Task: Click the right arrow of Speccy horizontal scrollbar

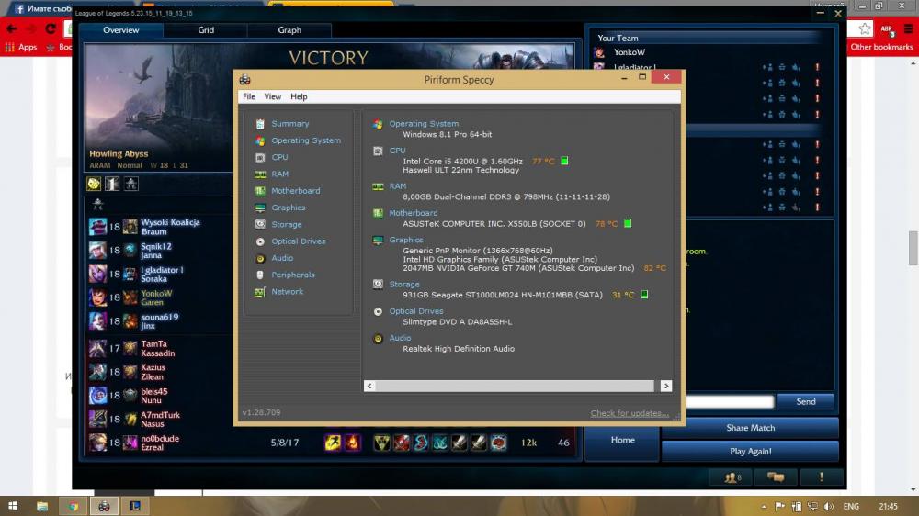Action: pos(665,386)
